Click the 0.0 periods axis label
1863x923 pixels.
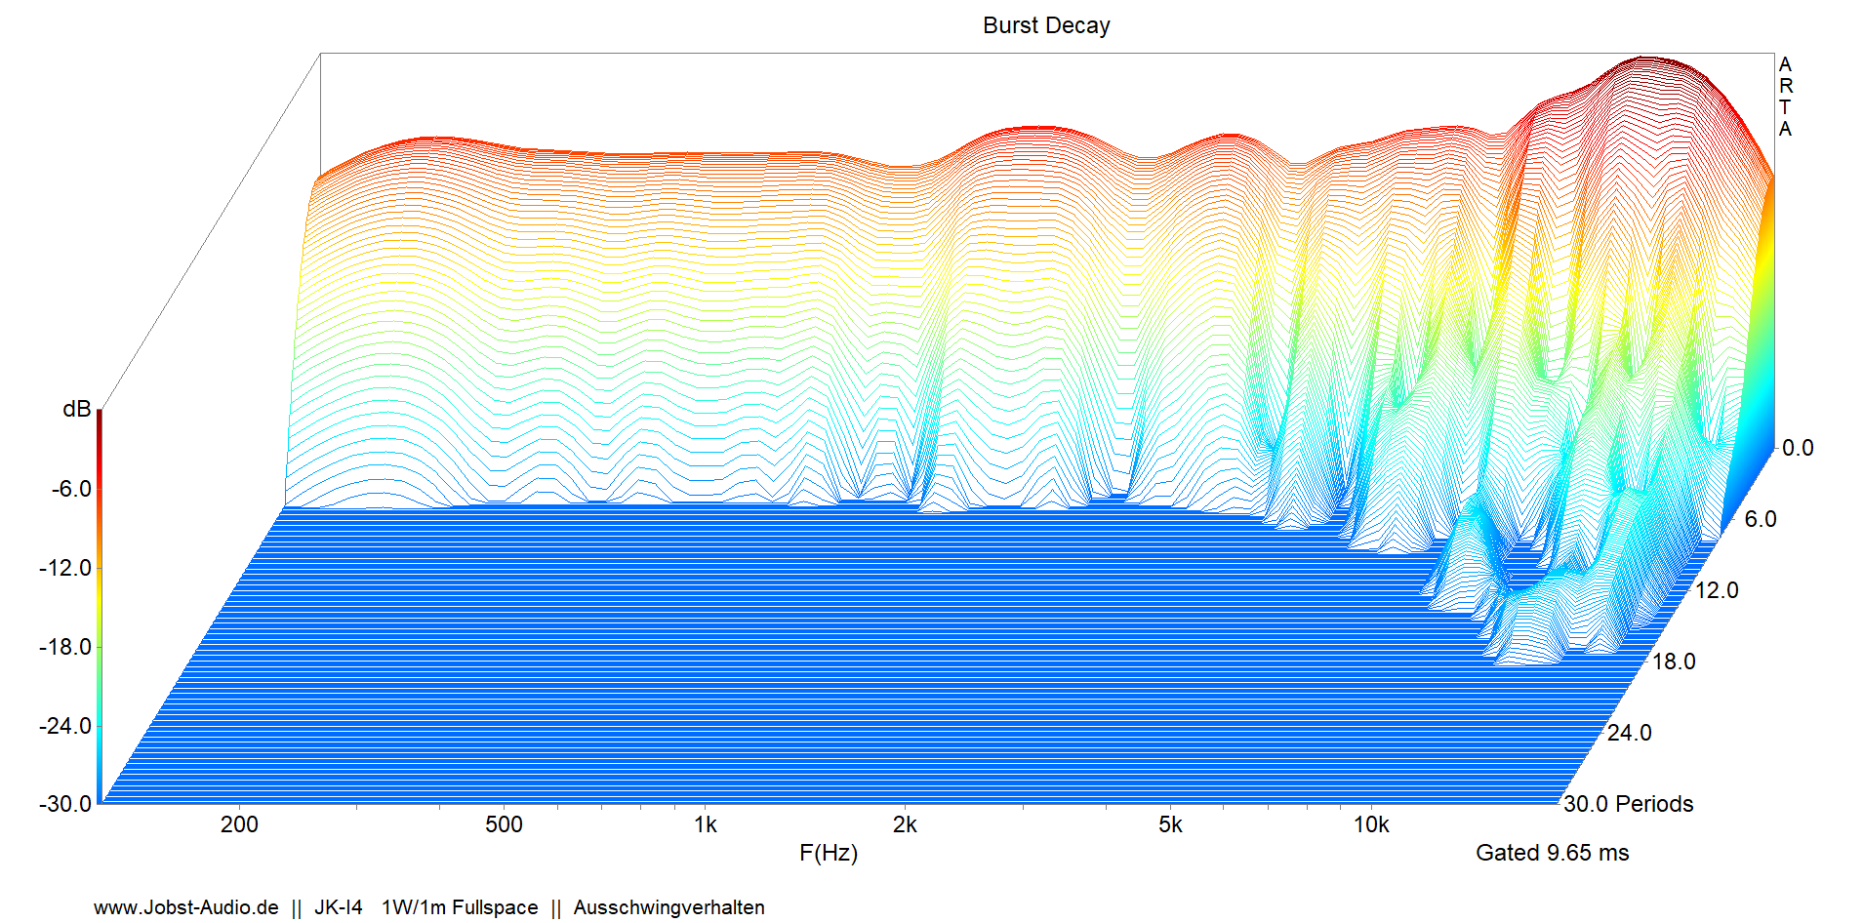(x=1797, y=448)
